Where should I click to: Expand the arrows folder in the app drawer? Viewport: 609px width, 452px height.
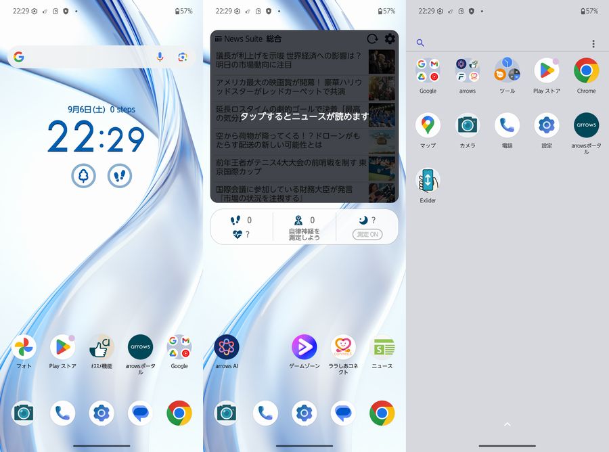pos(467,71)
